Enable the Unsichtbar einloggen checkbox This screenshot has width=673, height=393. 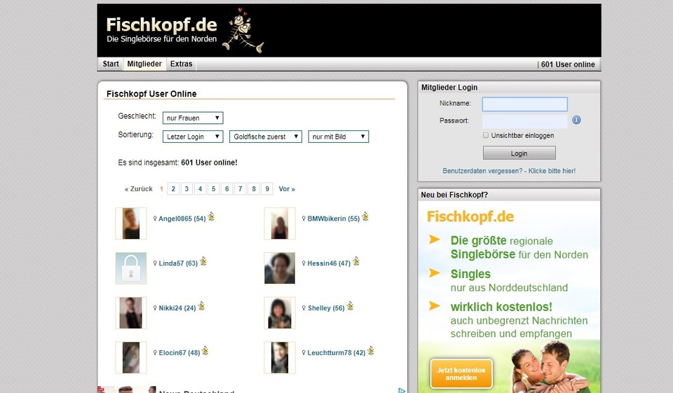tap(486, 135)
